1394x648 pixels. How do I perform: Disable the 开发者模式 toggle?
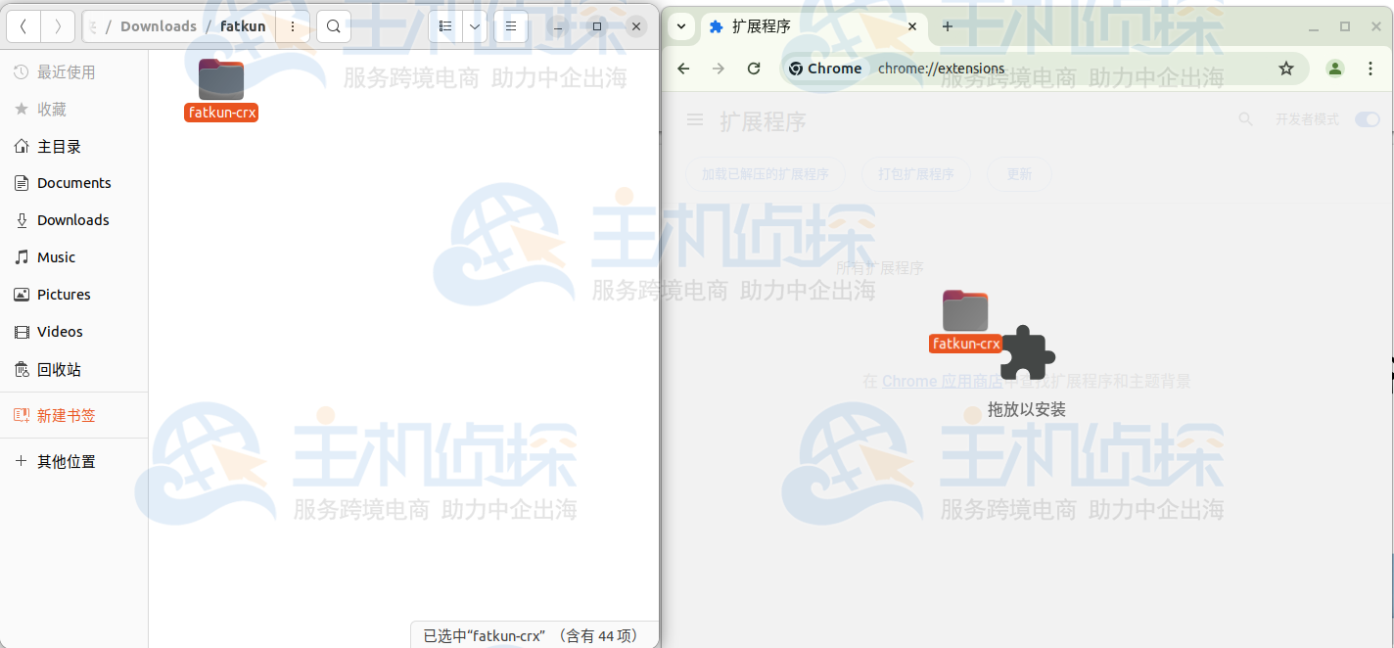pos(1367,118)
